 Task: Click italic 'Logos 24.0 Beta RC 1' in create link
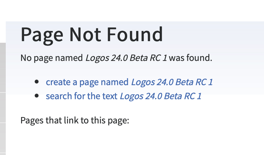point(172,82)
